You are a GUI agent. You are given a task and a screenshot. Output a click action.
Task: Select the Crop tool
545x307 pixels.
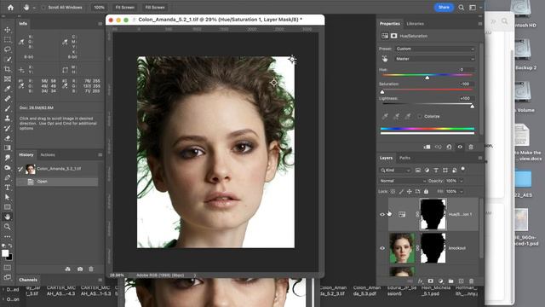(x=8, y=69)
